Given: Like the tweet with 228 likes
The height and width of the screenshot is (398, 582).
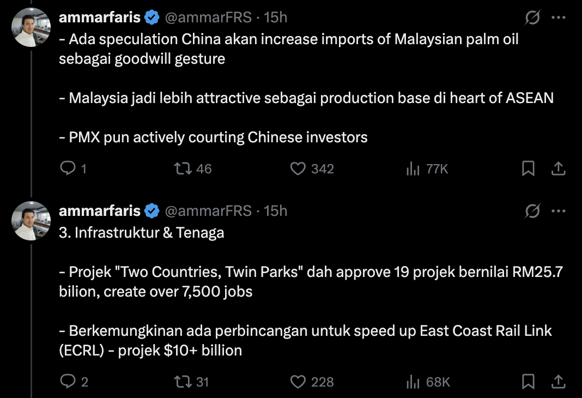Looking at the screenshot, I should [x=298, y=382].
